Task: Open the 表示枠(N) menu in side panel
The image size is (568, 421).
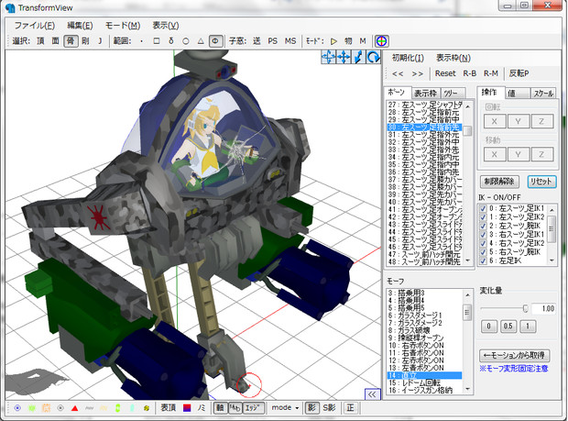Action: tap(453, 58)
